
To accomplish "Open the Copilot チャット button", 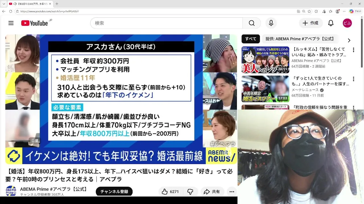I will click(x=355, y=11).
